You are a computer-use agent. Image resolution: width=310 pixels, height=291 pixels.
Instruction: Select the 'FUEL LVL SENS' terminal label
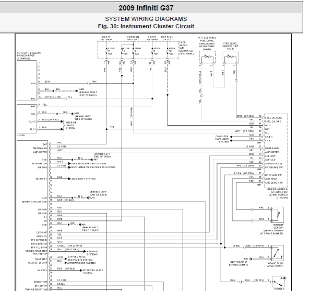point(273,118)
